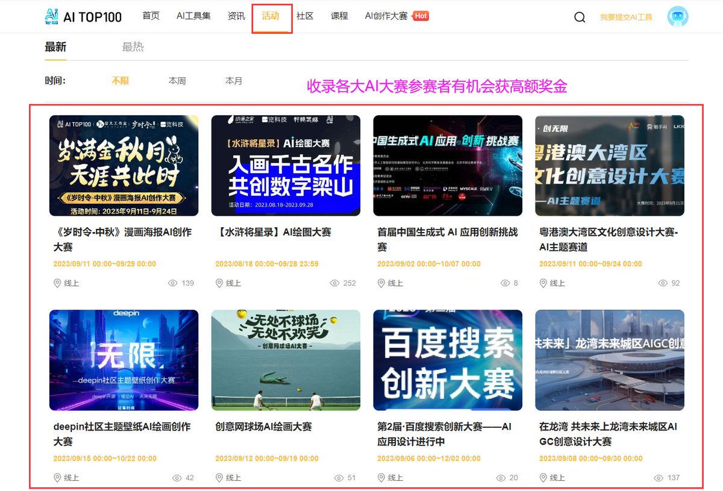The width and height of the screenshot is (723, 491).
Task: Switch to 最新 tab
Action: pos(55,47)
